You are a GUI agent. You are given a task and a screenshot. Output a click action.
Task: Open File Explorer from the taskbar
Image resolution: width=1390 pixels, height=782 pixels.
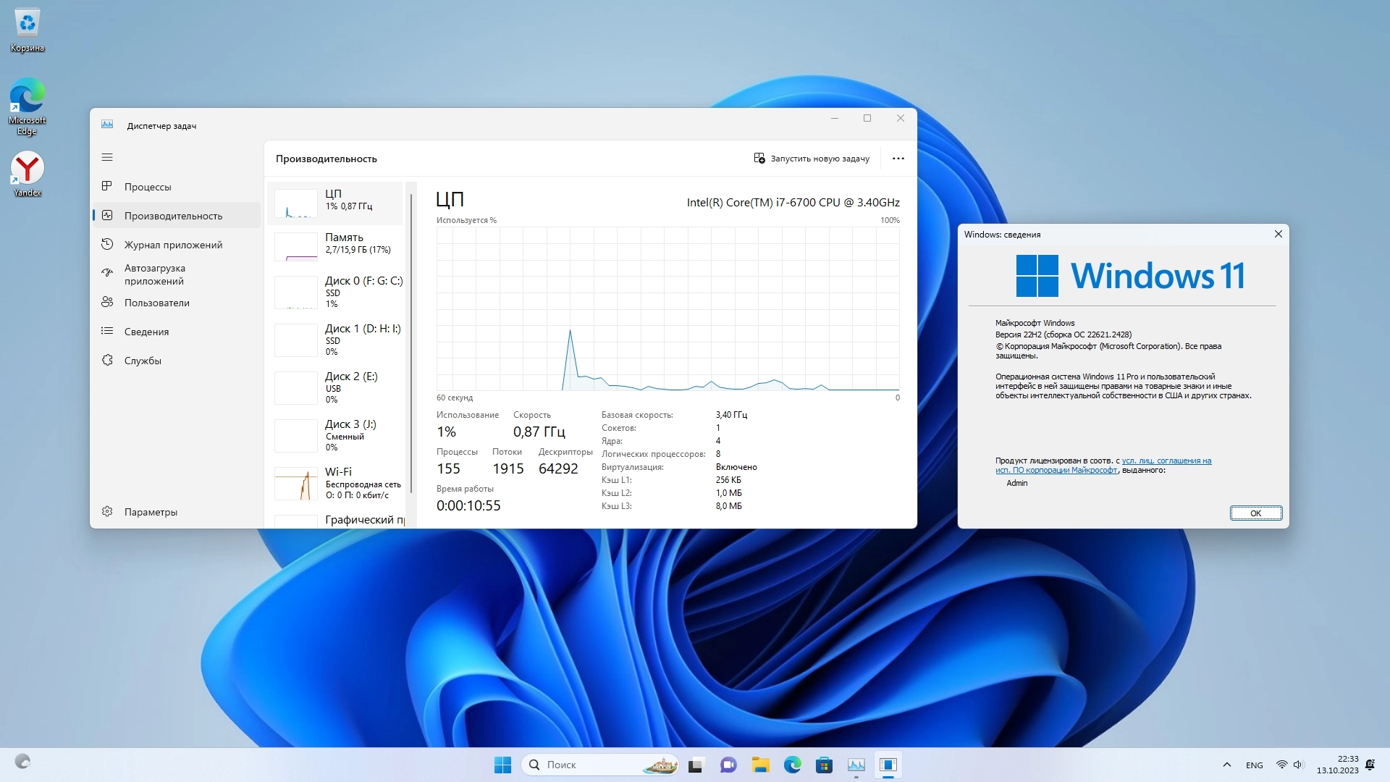[x=760, y=765]
